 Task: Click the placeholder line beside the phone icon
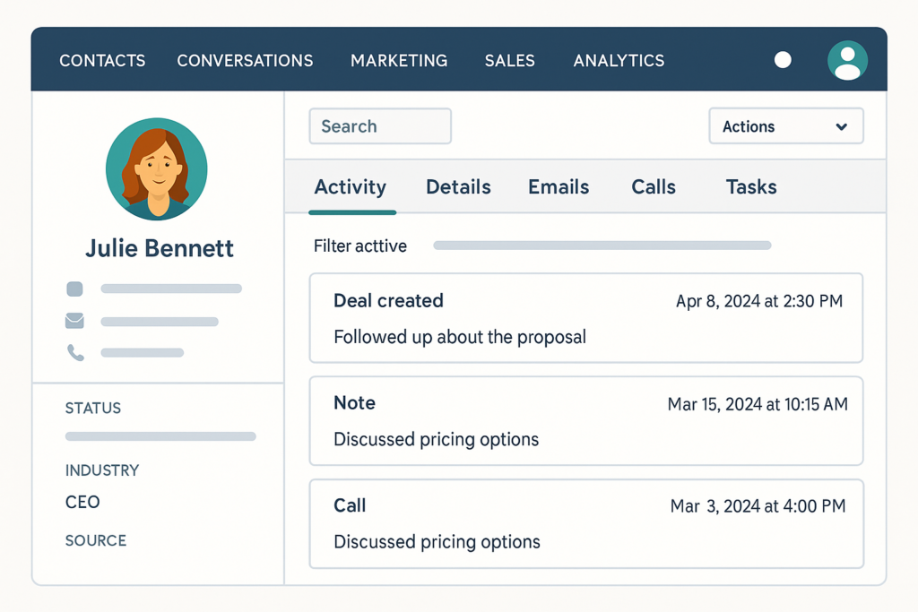[143, 353]
